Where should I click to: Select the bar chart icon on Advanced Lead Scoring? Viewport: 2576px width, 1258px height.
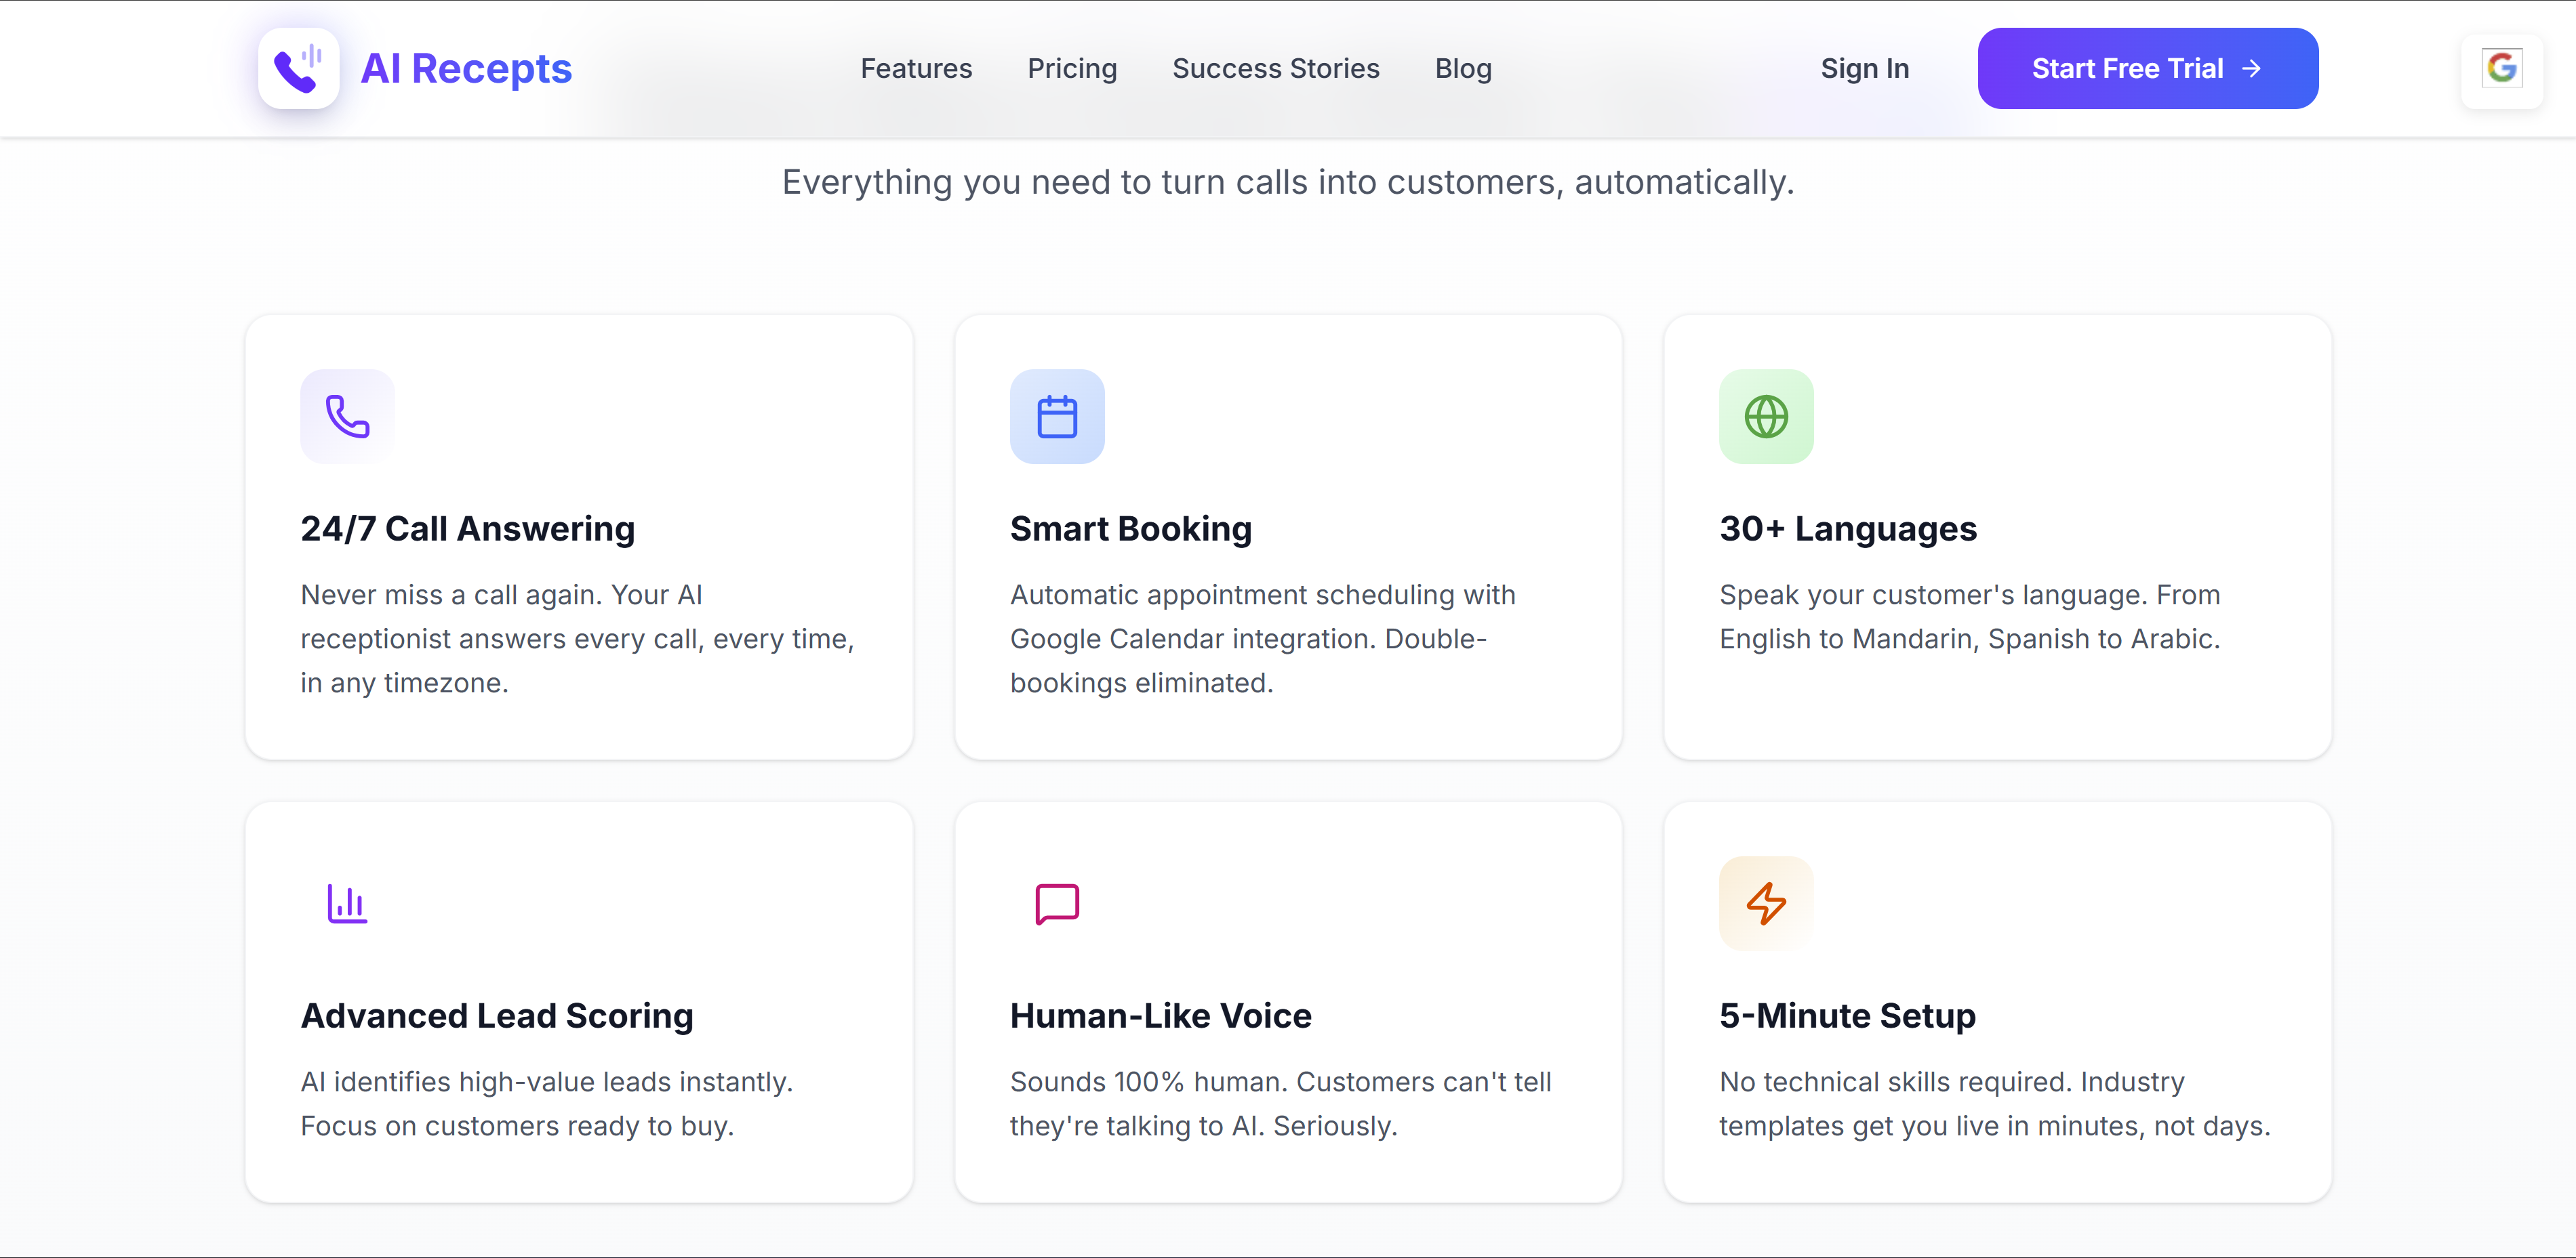(x=346, y=903)
